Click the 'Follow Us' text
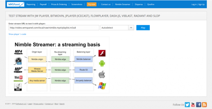 (178, 105)
